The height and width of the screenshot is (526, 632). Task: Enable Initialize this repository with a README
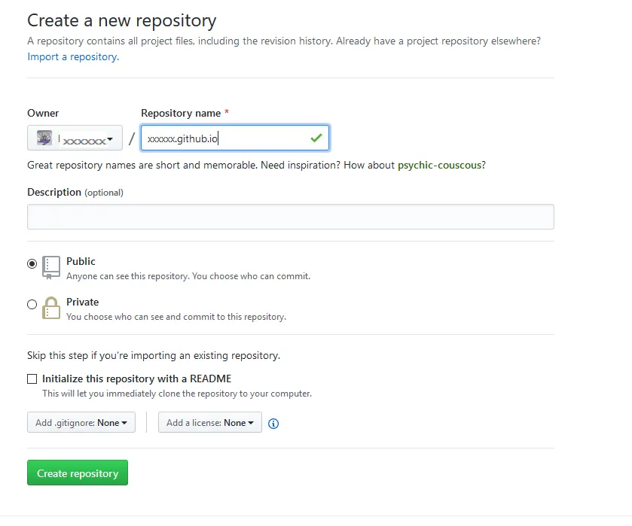pyautogui.click(x=32, y=379)
